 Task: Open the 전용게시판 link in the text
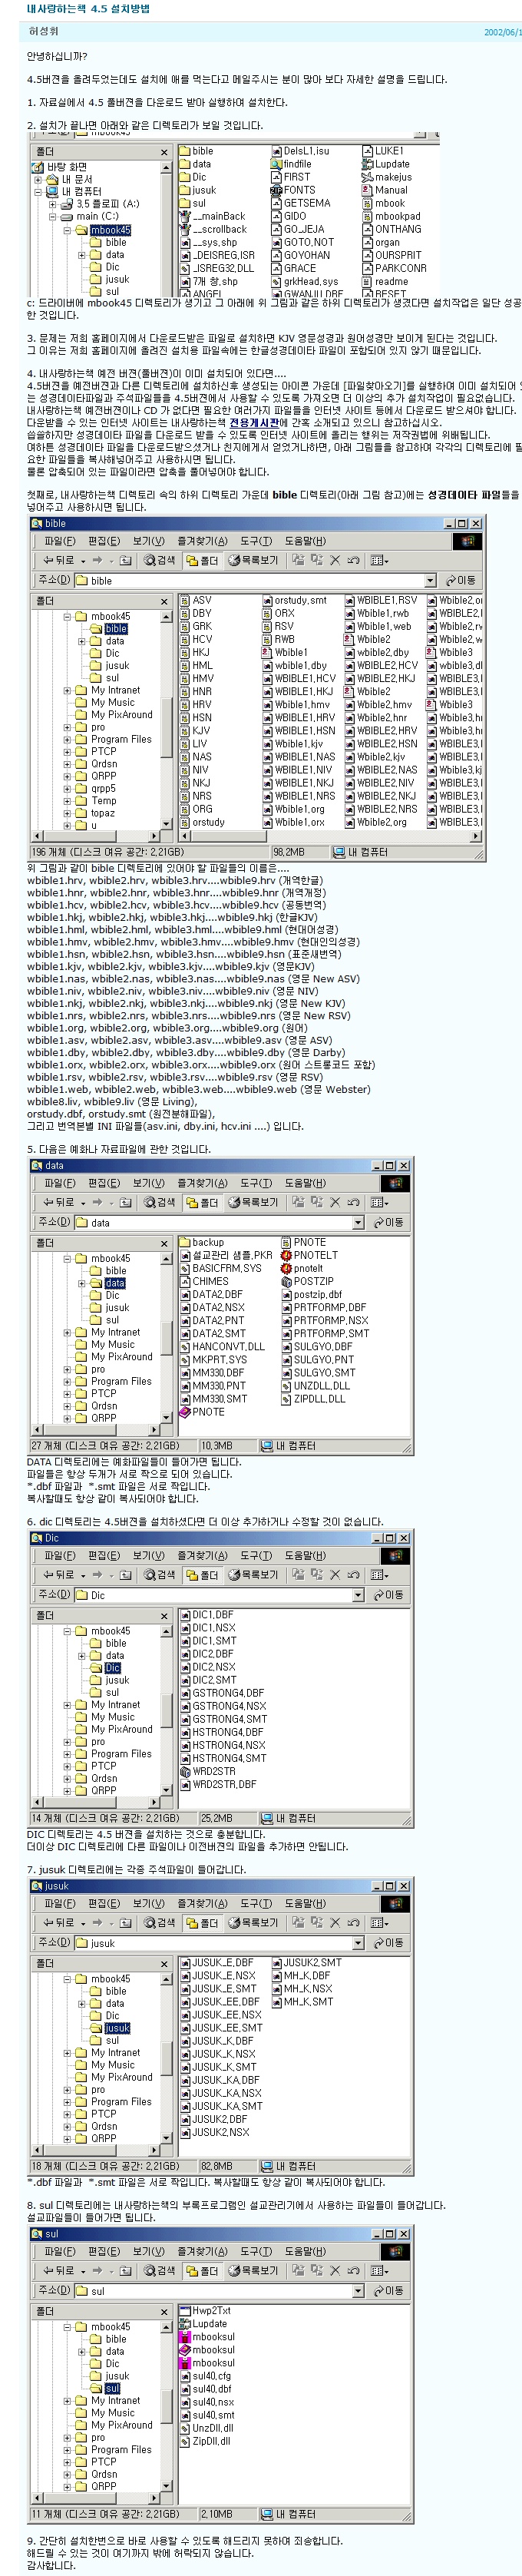coord(254,423)
